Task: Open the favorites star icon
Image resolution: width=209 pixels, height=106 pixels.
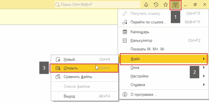Action: [166, 5]
